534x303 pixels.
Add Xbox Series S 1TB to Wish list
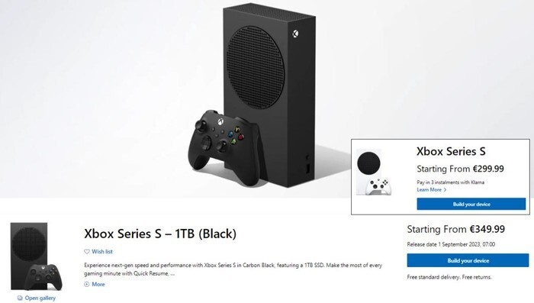tap(98, 252)
